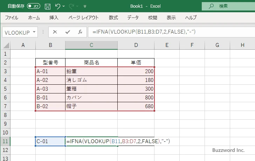Switch to 数式 tab
The width and height of the screenshot is (255, 161).
coord(113,17)
